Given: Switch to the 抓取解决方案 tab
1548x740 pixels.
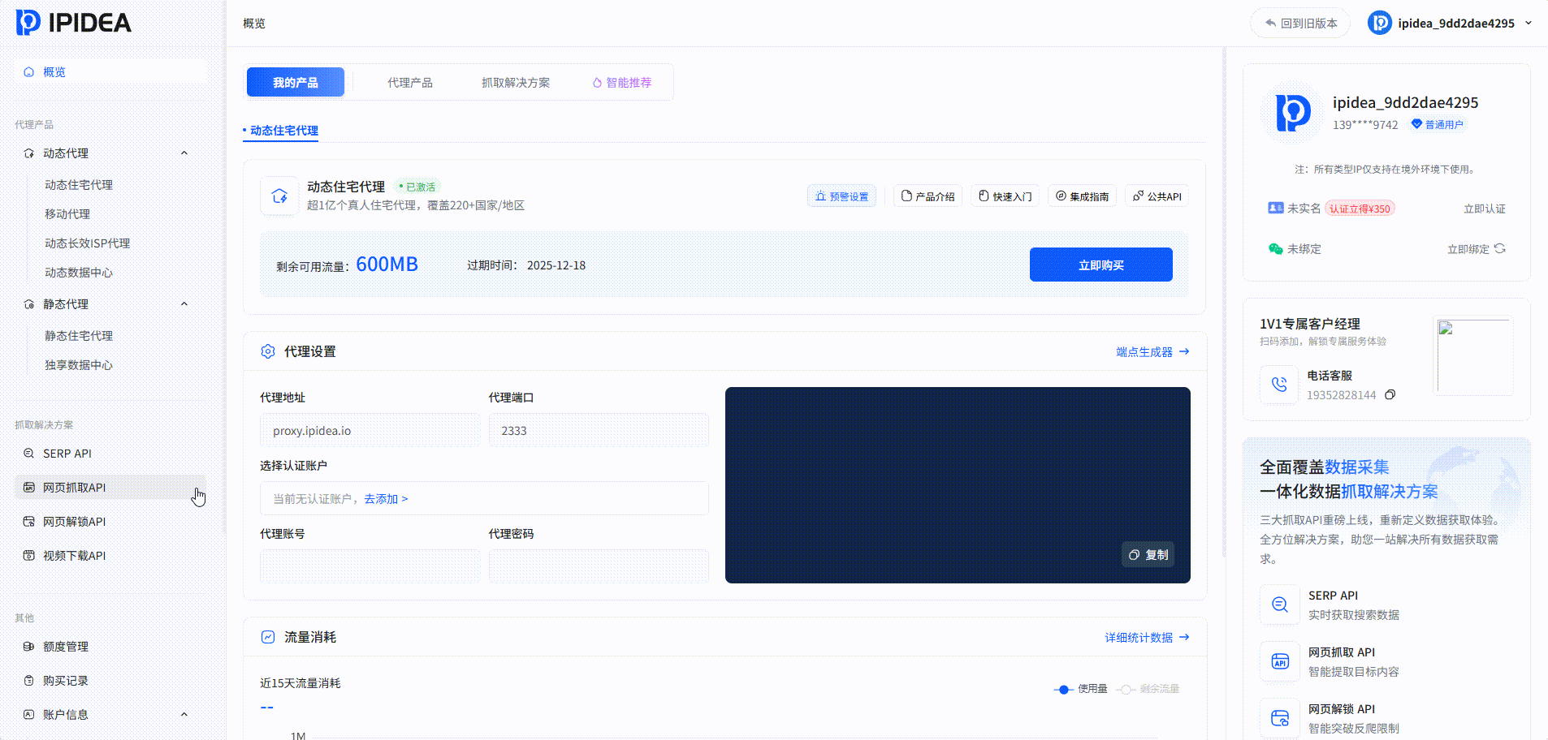Looking at the screenshot, I should pos(516,82).
